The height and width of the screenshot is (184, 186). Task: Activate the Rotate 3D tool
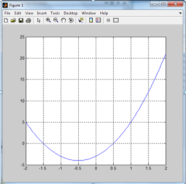71,20
